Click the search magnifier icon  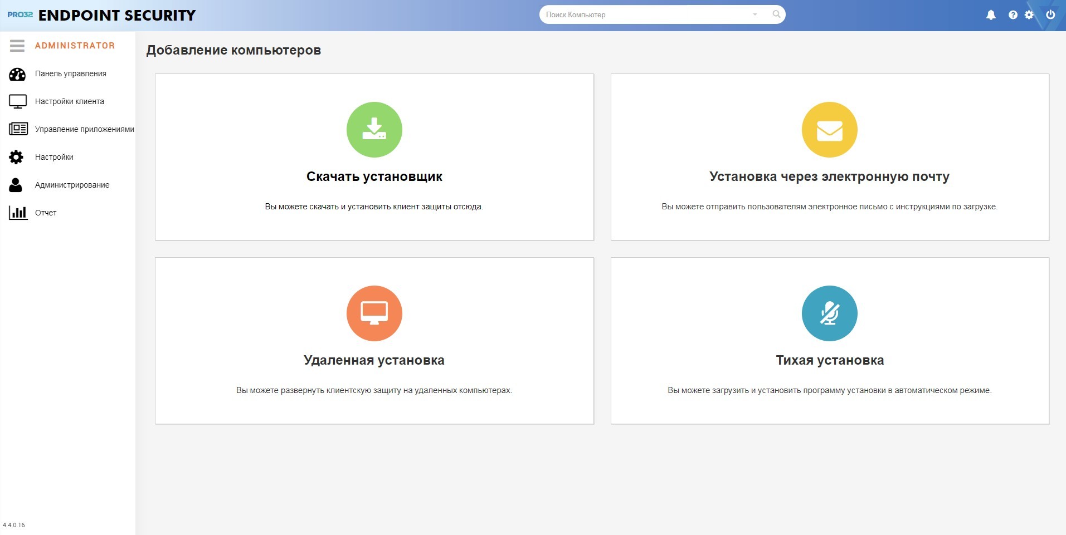click(776, 14)
